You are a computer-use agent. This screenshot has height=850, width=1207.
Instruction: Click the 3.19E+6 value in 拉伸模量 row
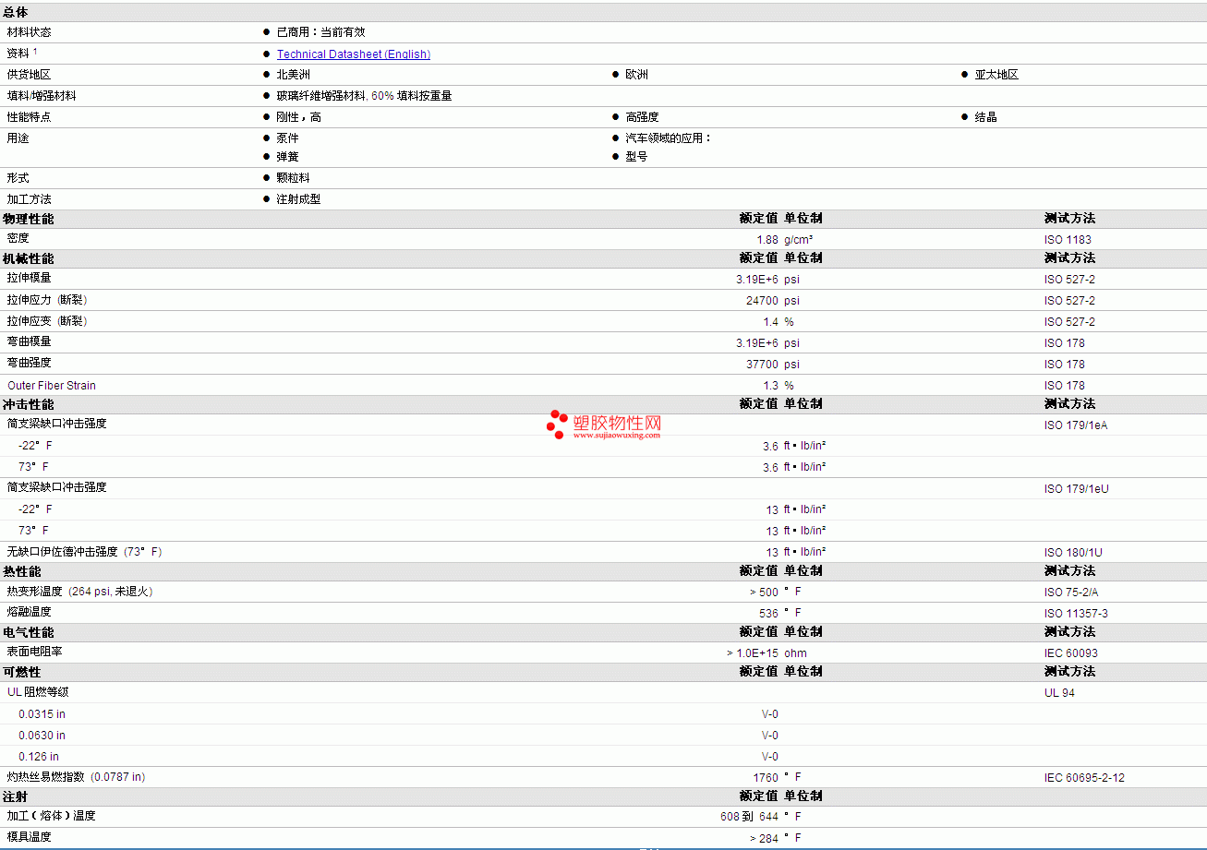[757, 279]
